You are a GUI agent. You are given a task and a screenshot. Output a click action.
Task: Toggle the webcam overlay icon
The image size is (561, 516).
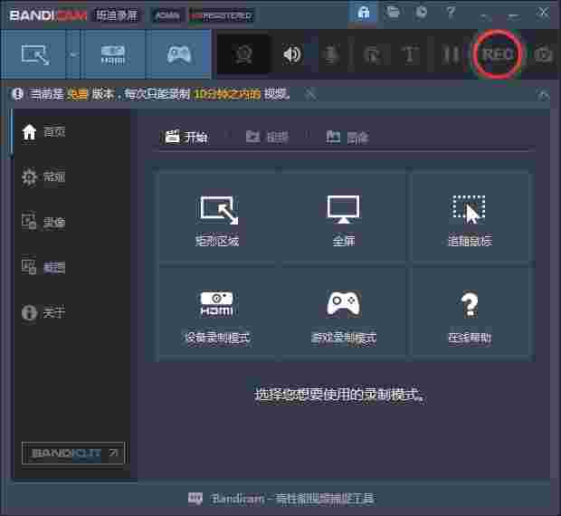[x=243, y=54]
